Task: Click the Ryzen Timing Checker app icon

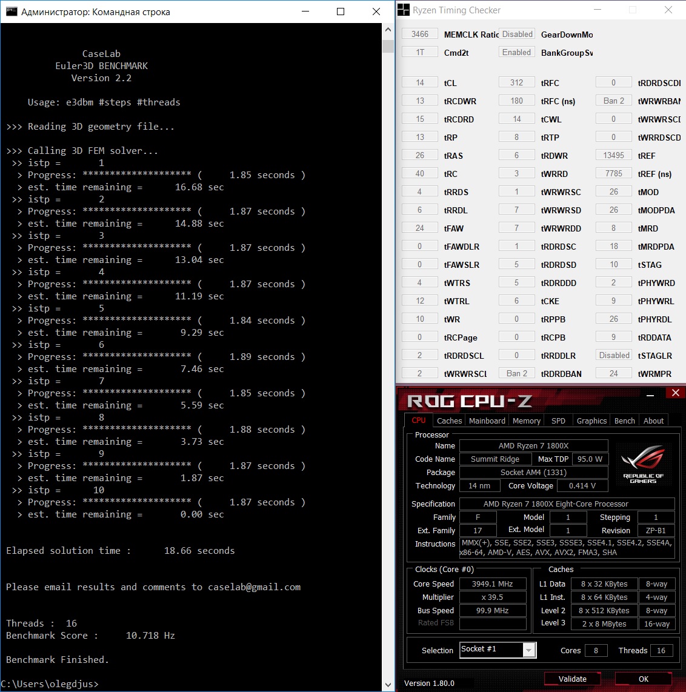Action: click(x=403, y=10)
